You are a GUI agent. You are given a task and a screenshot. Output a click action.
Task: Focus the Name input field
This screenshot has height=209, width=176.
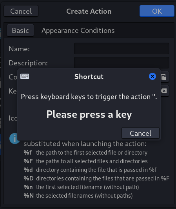point(122,49)
